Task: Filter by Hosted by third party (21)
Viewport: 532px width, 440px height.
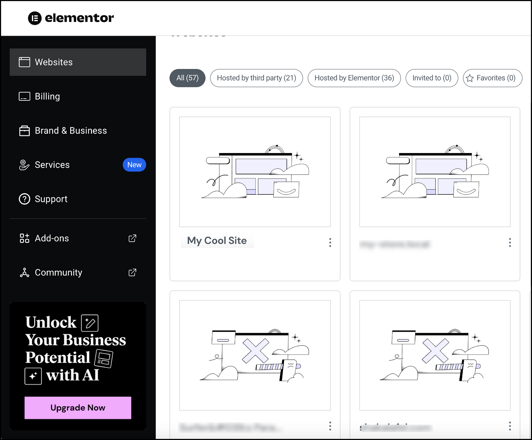Action: coord(256,78)
